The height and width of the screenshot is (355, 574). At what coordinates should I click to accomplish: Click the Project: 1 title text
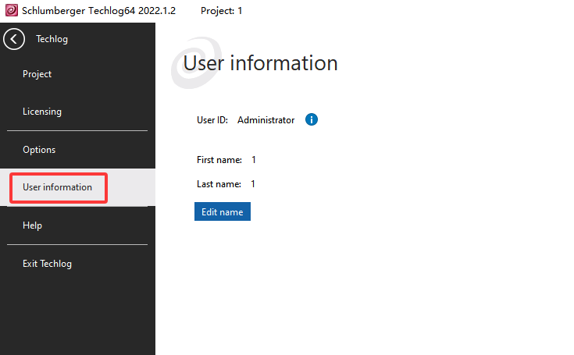pyautogui.click(x=221, y=11)
